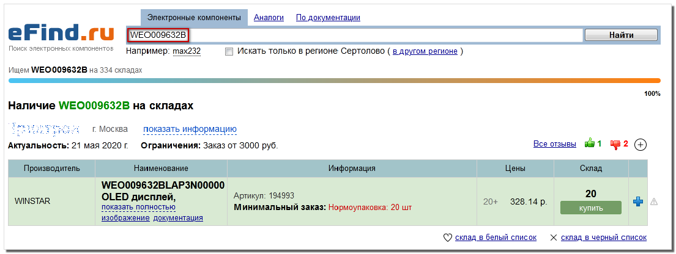The image size is (676, 254).
Task: Click the circled plus icon beside reviews
Action: point(640,145)
